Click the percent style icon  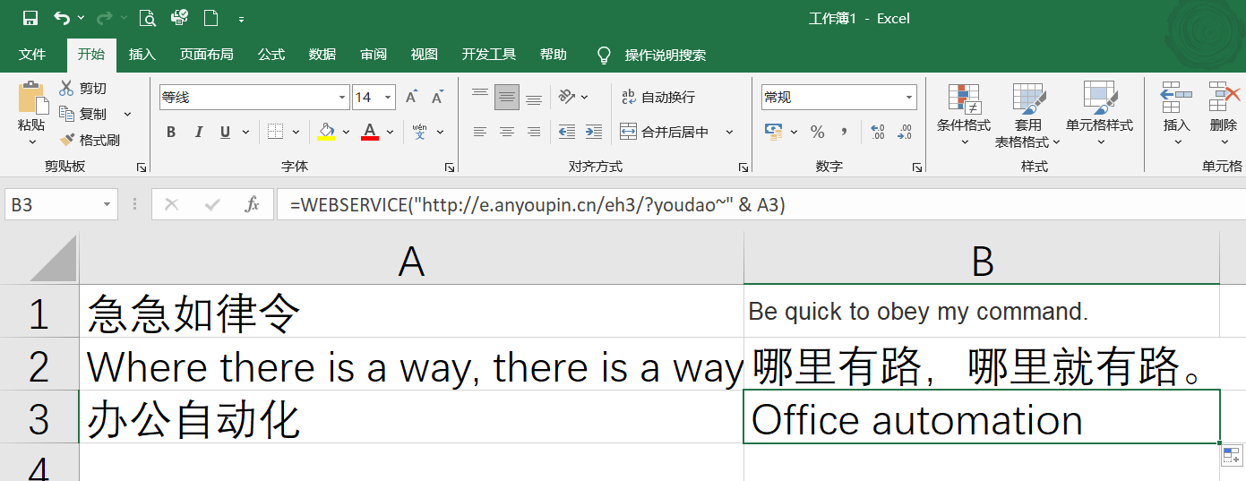click(x=817, y=132)
